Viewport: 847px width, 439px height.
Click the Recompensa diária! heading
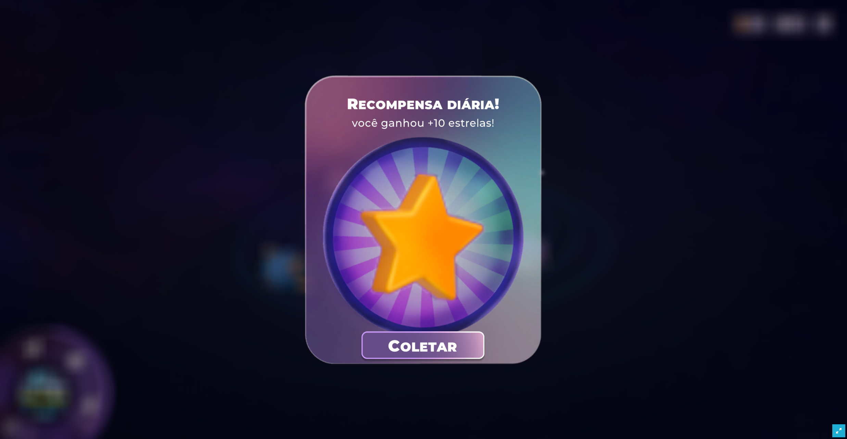coord(423,104)
